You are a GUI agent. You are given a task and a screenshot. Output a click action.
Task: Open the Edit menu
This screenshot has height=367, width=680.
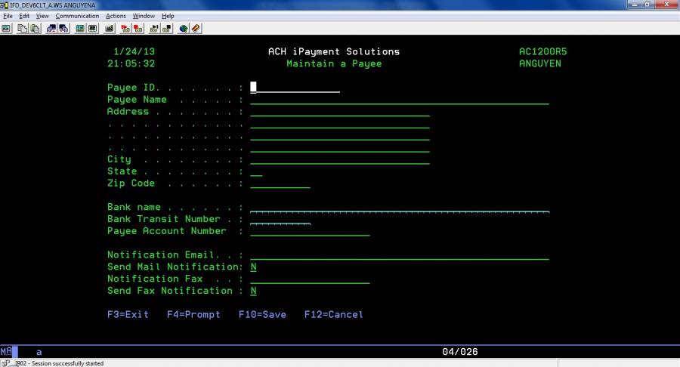(x=25, y=16)
